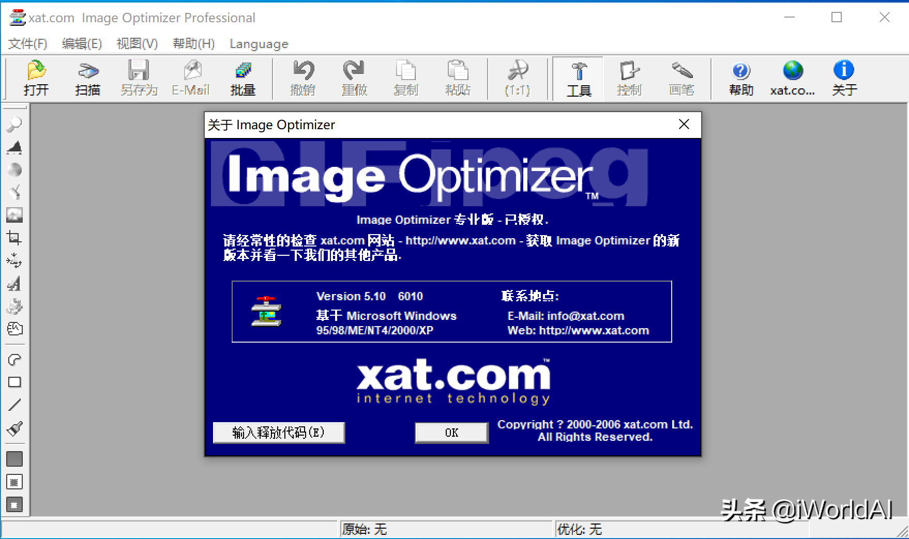Viewport: 909px width, 539px height.
Task: Click the 复制 copy toolbar icon
Action: point(406,79)
